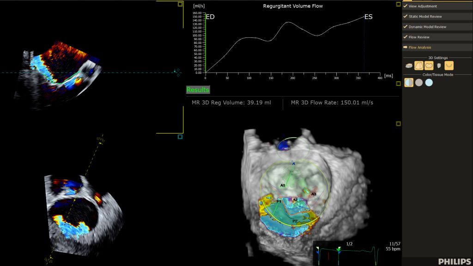
Task: Select the grey tissue-only mode circle
Action: pos(418,82)
